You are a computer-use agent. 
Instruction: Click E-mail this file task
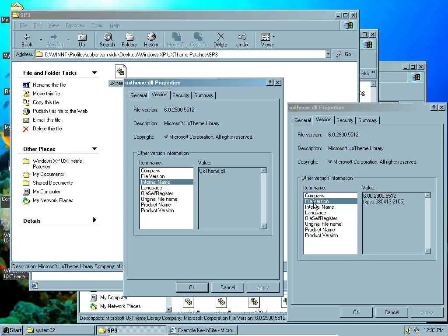coord(46,120)
